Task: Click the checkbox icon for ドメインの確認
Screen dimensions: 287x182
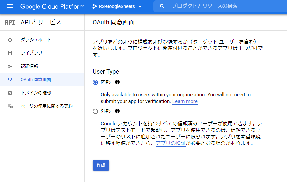Action: (10, 93)
